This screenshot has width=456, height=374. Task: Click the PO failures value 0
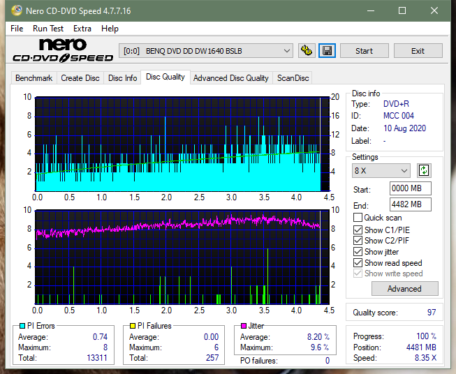[x=328, y=361]
